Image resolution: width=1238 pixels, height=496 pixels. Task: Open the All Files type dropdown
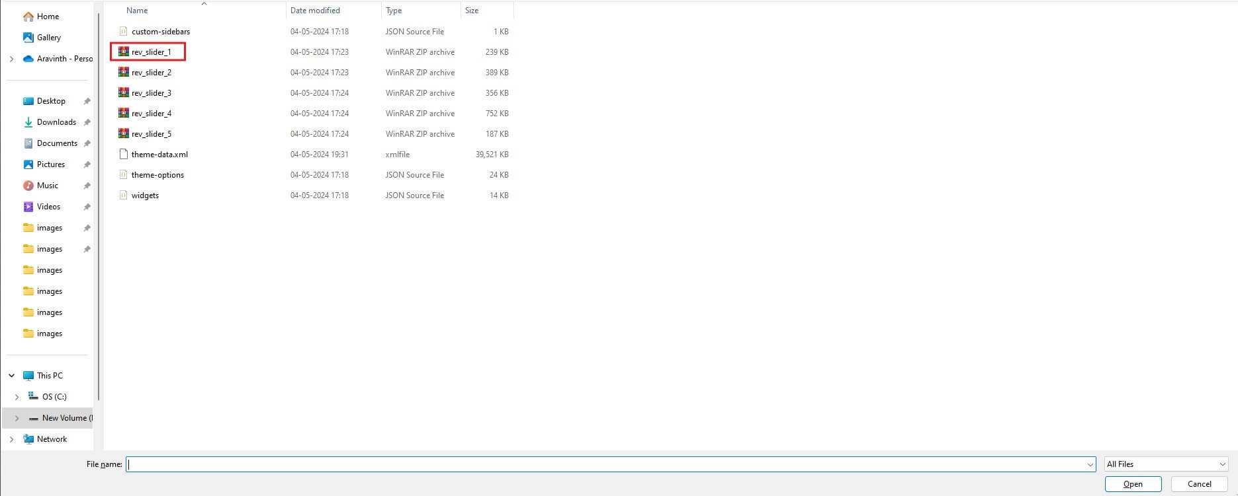coord(1166,464)
